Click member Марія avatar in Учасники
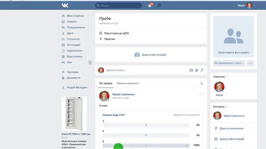Viewport: 266px width, 149px height. pos(219,87)
